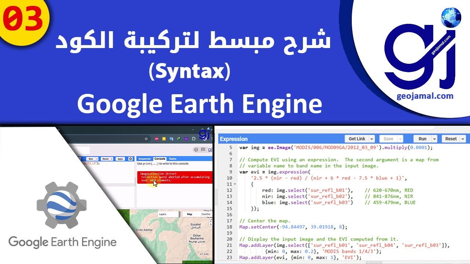Reset the Expression script
This screenshot has width=470, height=264.
tap(451, 139)
